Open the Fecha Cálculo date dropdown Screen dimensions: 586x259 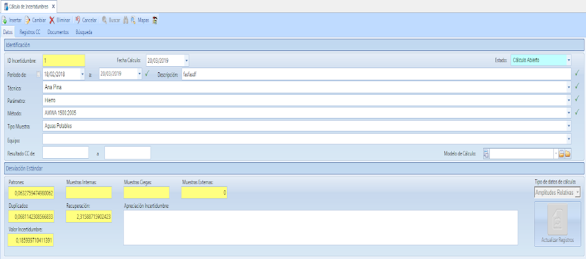tap(187, 60)
